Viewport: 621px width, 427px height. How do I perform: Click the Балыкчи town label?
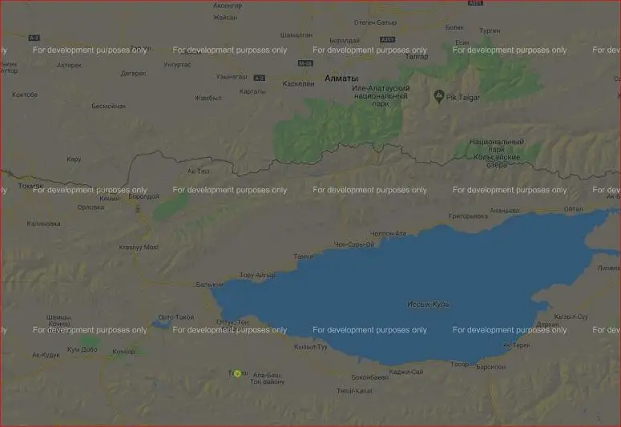pyautogui.click(x=209, y=284)
